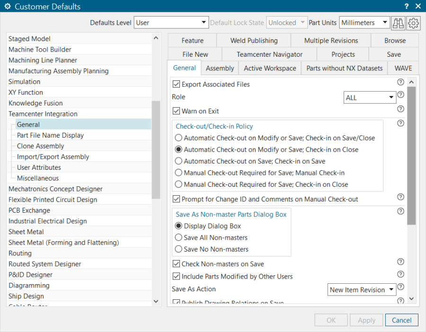Click the Cancel button
This screenshot has width=426, height=332.
click(x=401, y=320)
